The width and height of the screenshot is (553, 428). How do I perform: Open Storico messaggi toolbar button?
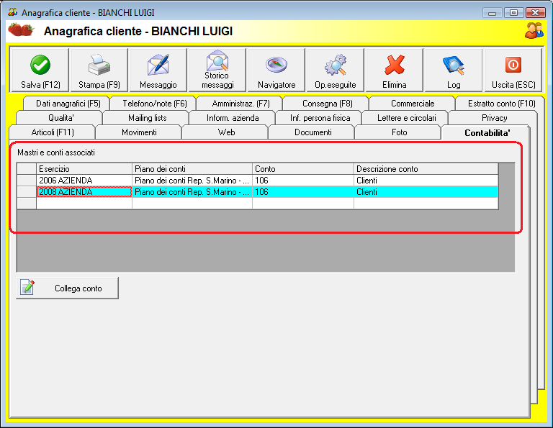coord(217,70)
